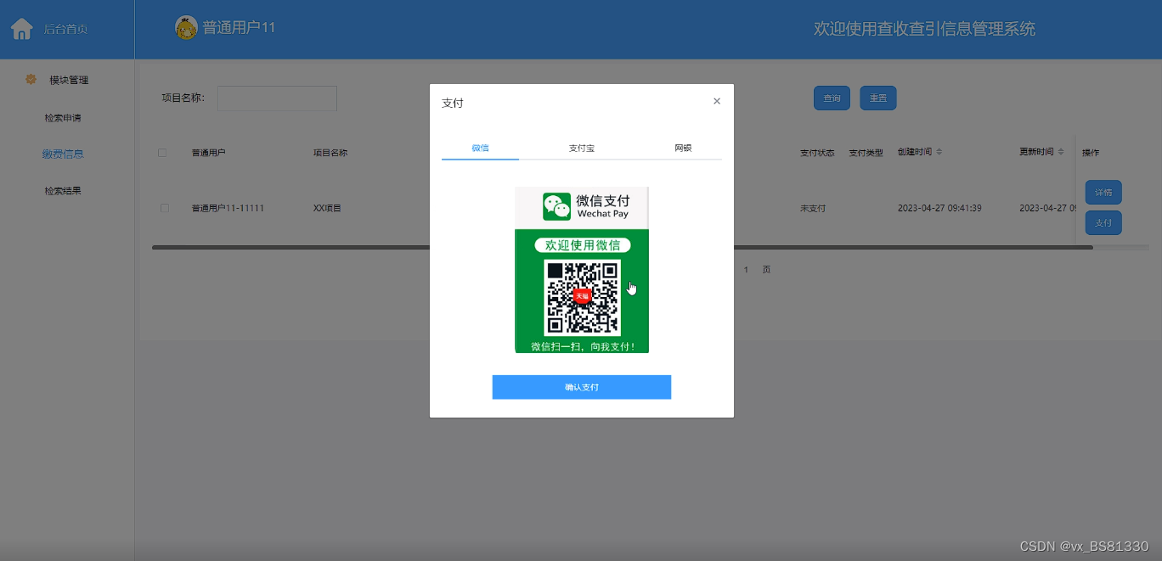The height and width of the screenshot is (561, 1162).
Task: Click the 项目名称 column header
Action: pyautogui.click(x=330, y=153)
